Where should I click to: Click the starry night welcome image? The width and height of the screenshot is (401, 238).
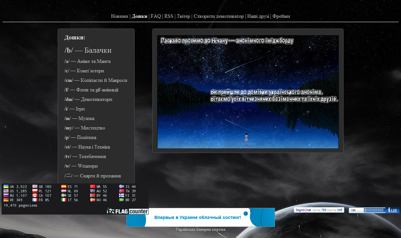(x=248, y=92)
